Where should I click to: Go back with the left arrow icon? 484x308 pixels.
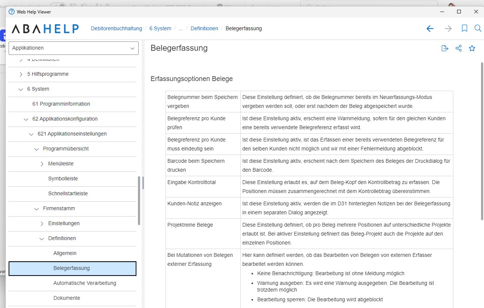[x=430, y=28]
